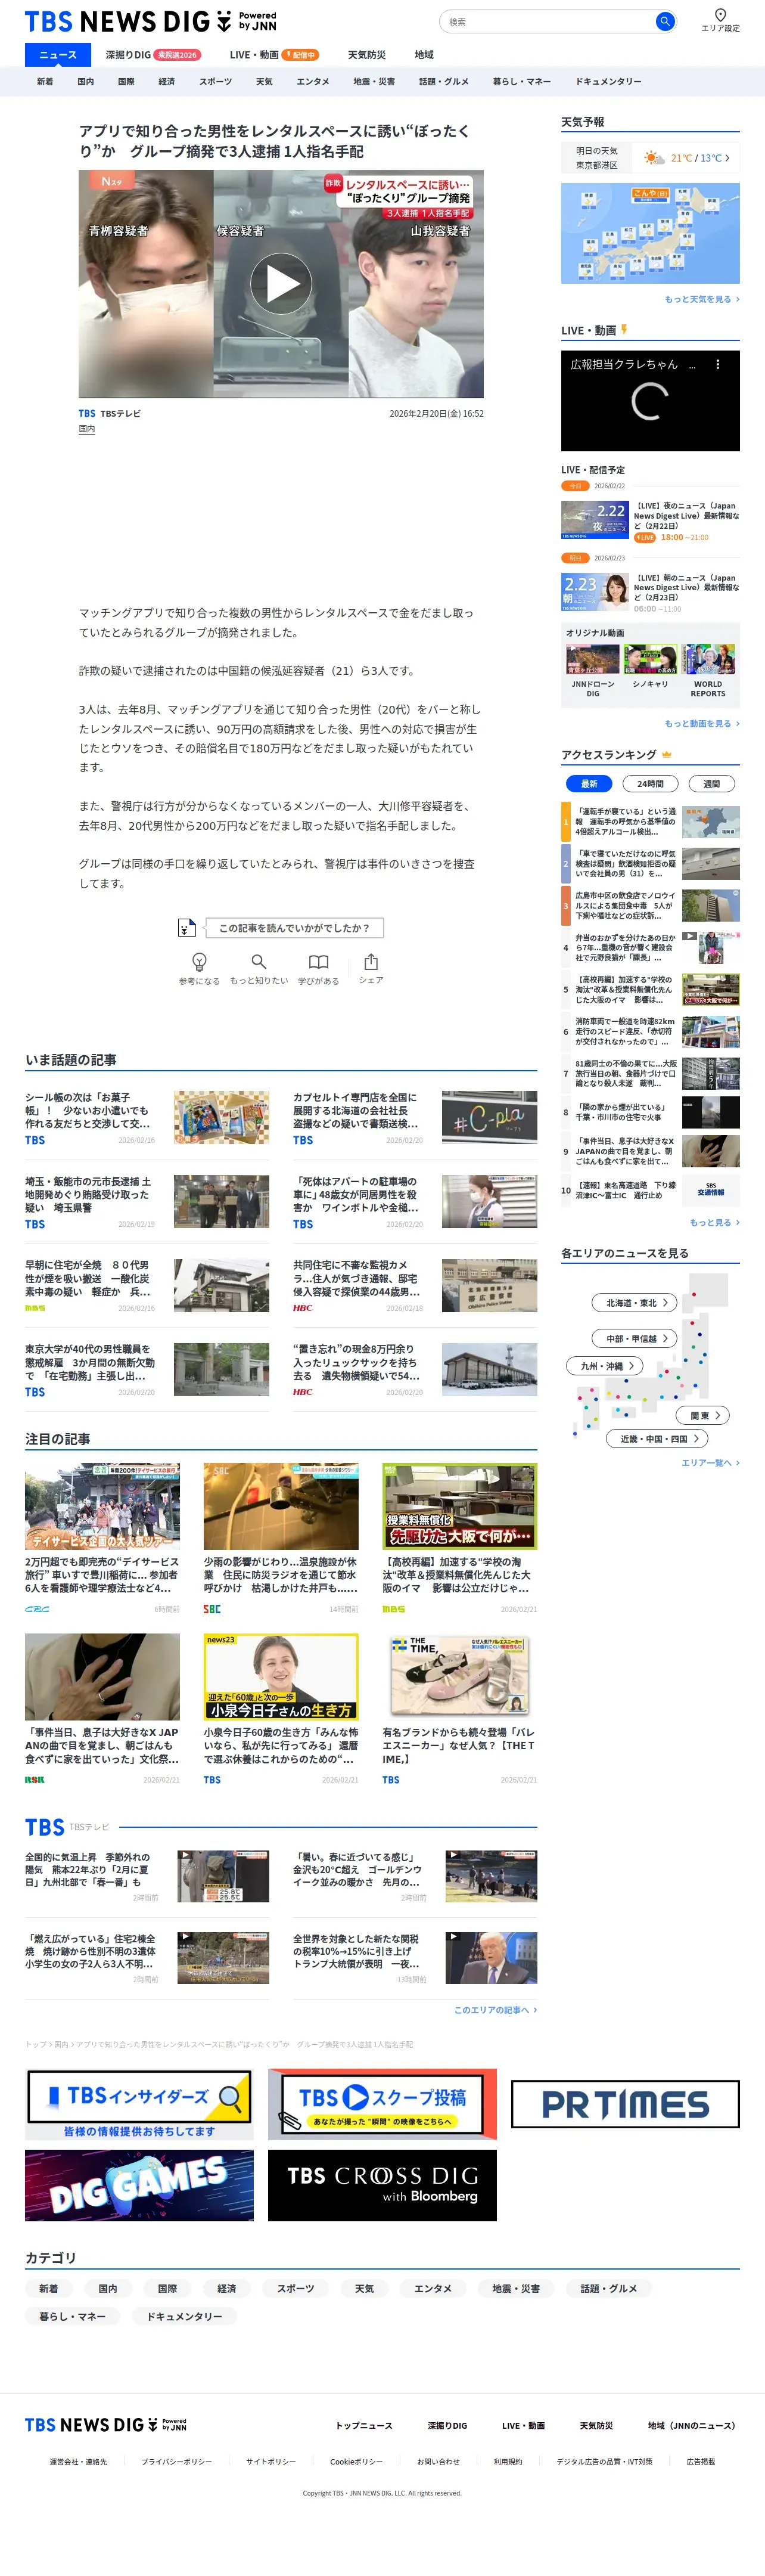Click the article feedback document icon

click(186, 927)
